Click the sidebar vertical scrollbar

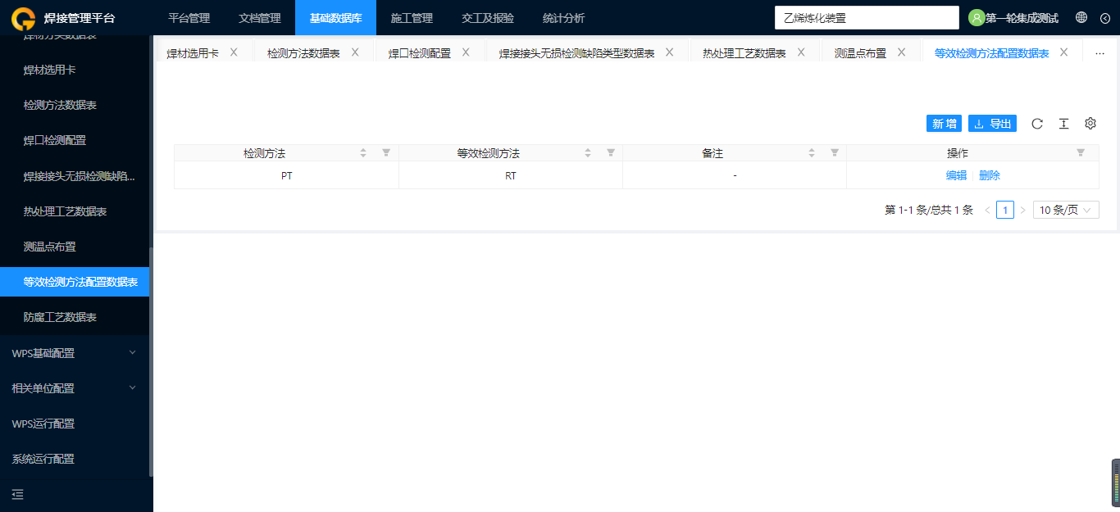coord(151,361)
